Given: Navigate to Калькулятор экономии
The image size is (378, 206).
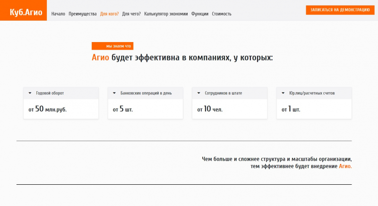Looking at the screenshot, I should pyautogui.click(x=166, y=14).
